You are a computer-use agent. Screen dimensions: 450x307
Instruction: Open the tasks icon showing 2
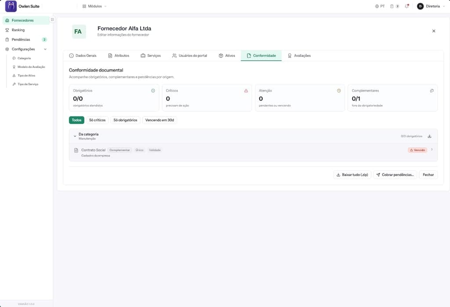click(x=395, y=6)
